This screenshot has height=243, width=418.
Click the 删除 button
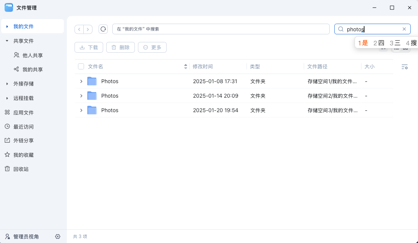[x=120, y=47]
